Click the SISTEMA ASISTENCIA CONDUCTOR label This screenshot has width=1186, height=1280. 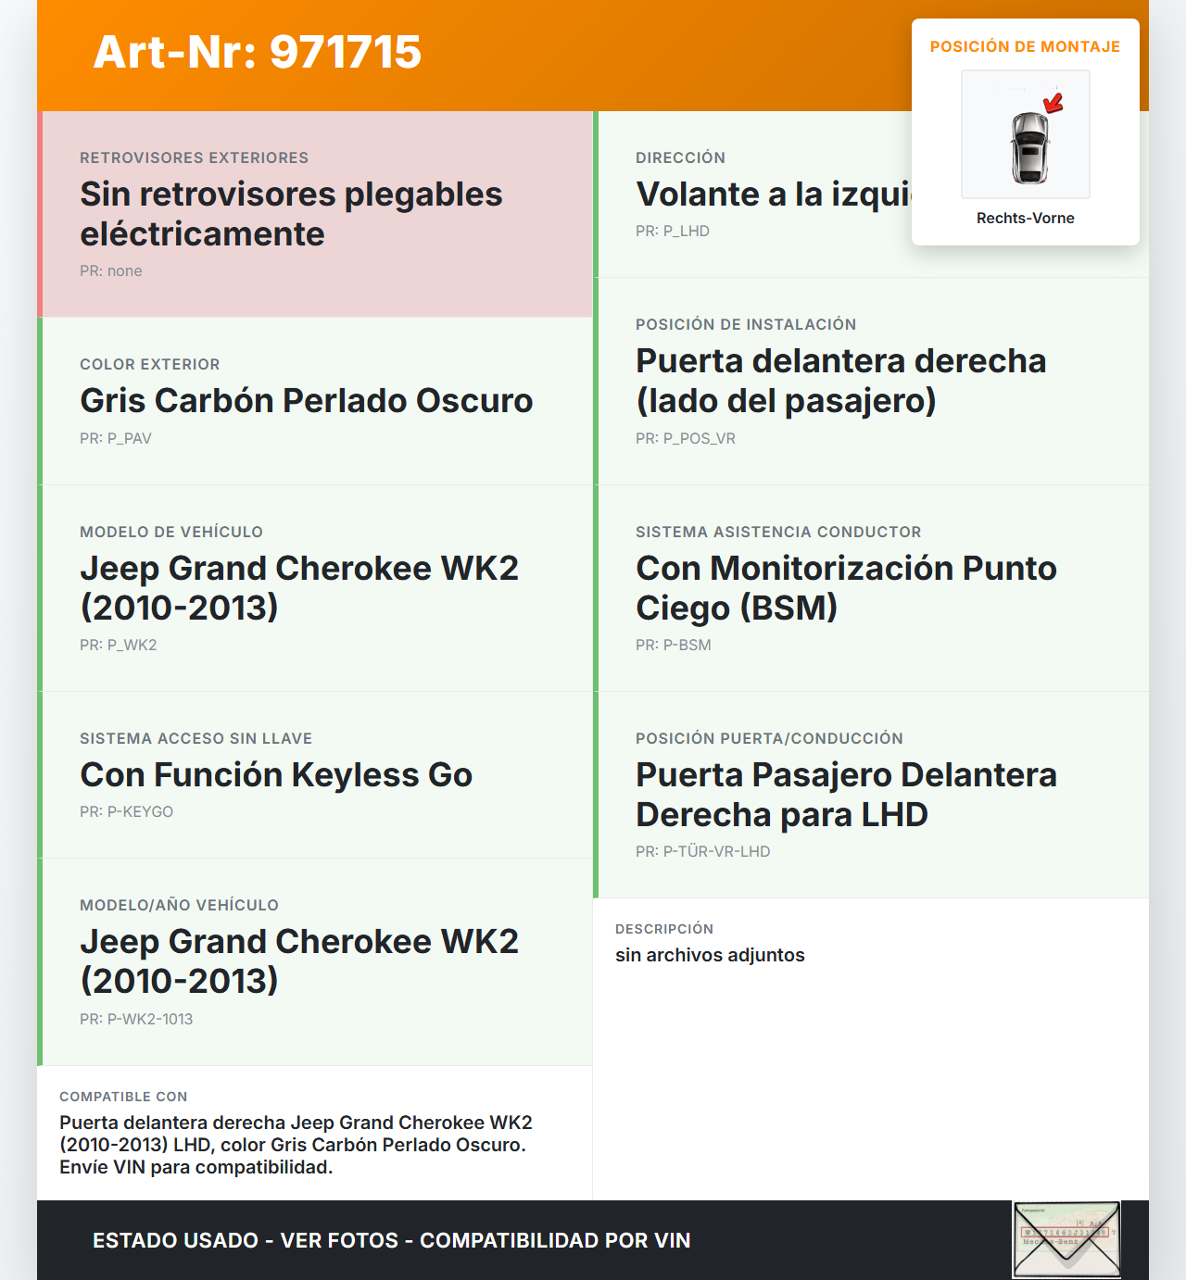[x=778, y=532]
